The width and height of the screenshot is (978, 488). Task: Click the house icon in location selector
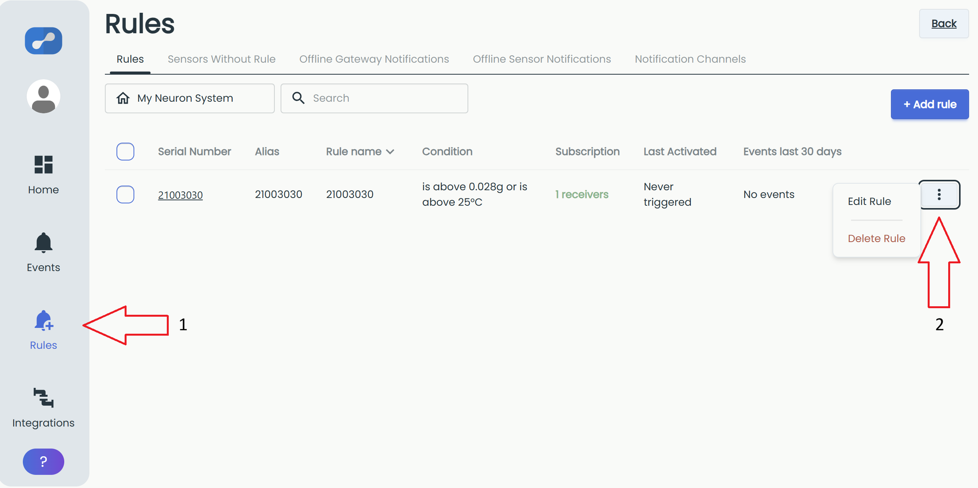[x=123, y=98]
